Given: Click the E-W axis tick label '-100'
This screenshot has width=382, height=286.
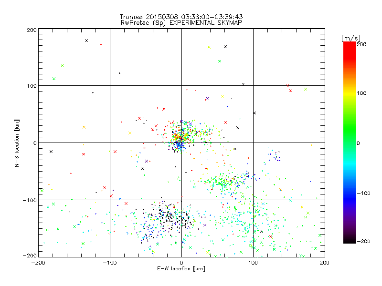Looking at the screenshot, I should tap(110, 263).
